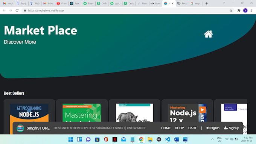Switch to the YouTube Prism tab
This screenshot has height=144, width=256.
point(61,3)
